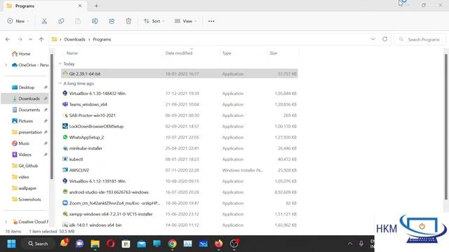The image size is (449, 252).
Task: Open Firefox from the taskbar
Action: 219,244
